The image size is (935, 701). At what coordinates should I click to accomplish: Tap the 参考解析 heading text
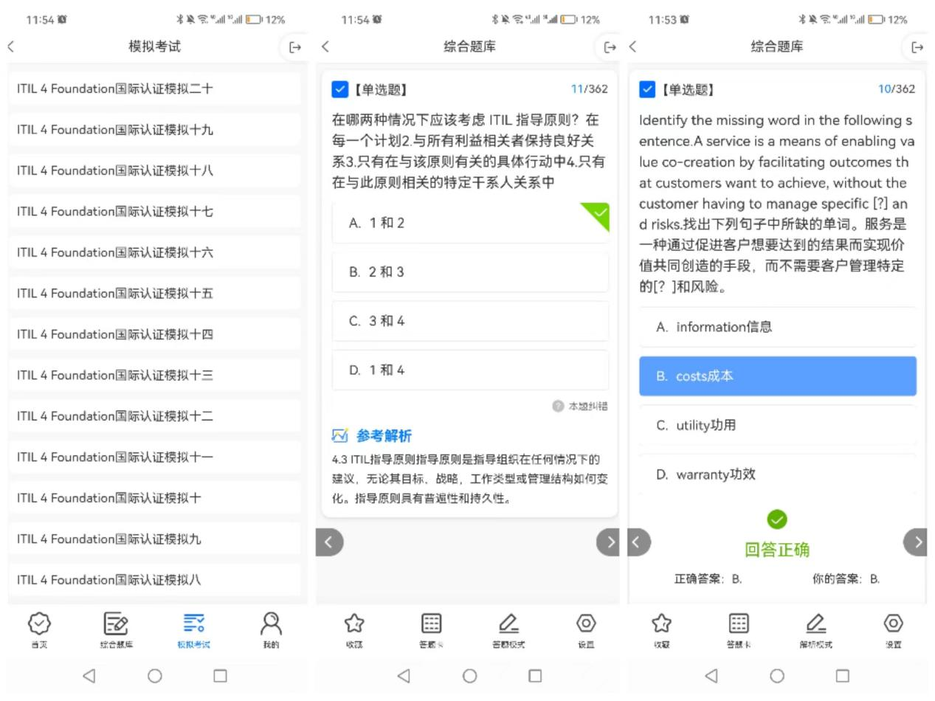384,436
